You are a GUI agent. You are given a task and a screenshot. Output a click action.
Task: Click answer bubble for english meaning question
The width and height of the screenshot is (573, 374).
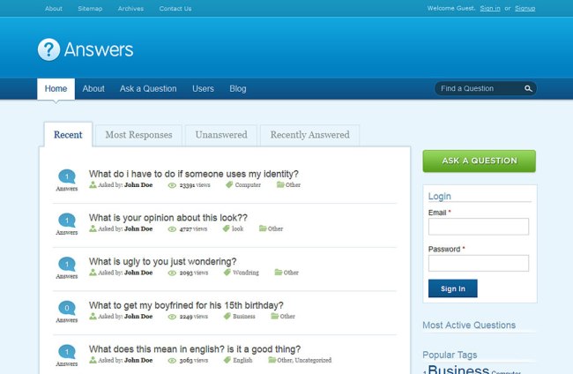(x=67, y=352)
